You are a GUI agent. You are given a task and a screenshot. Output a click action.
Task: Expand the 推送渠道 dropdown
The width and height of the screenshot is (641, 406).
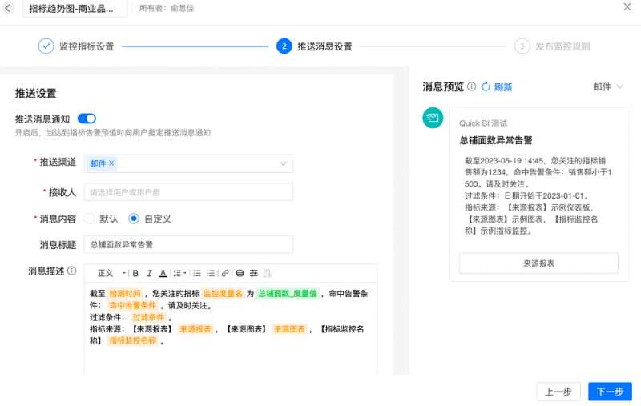(284, 163)
